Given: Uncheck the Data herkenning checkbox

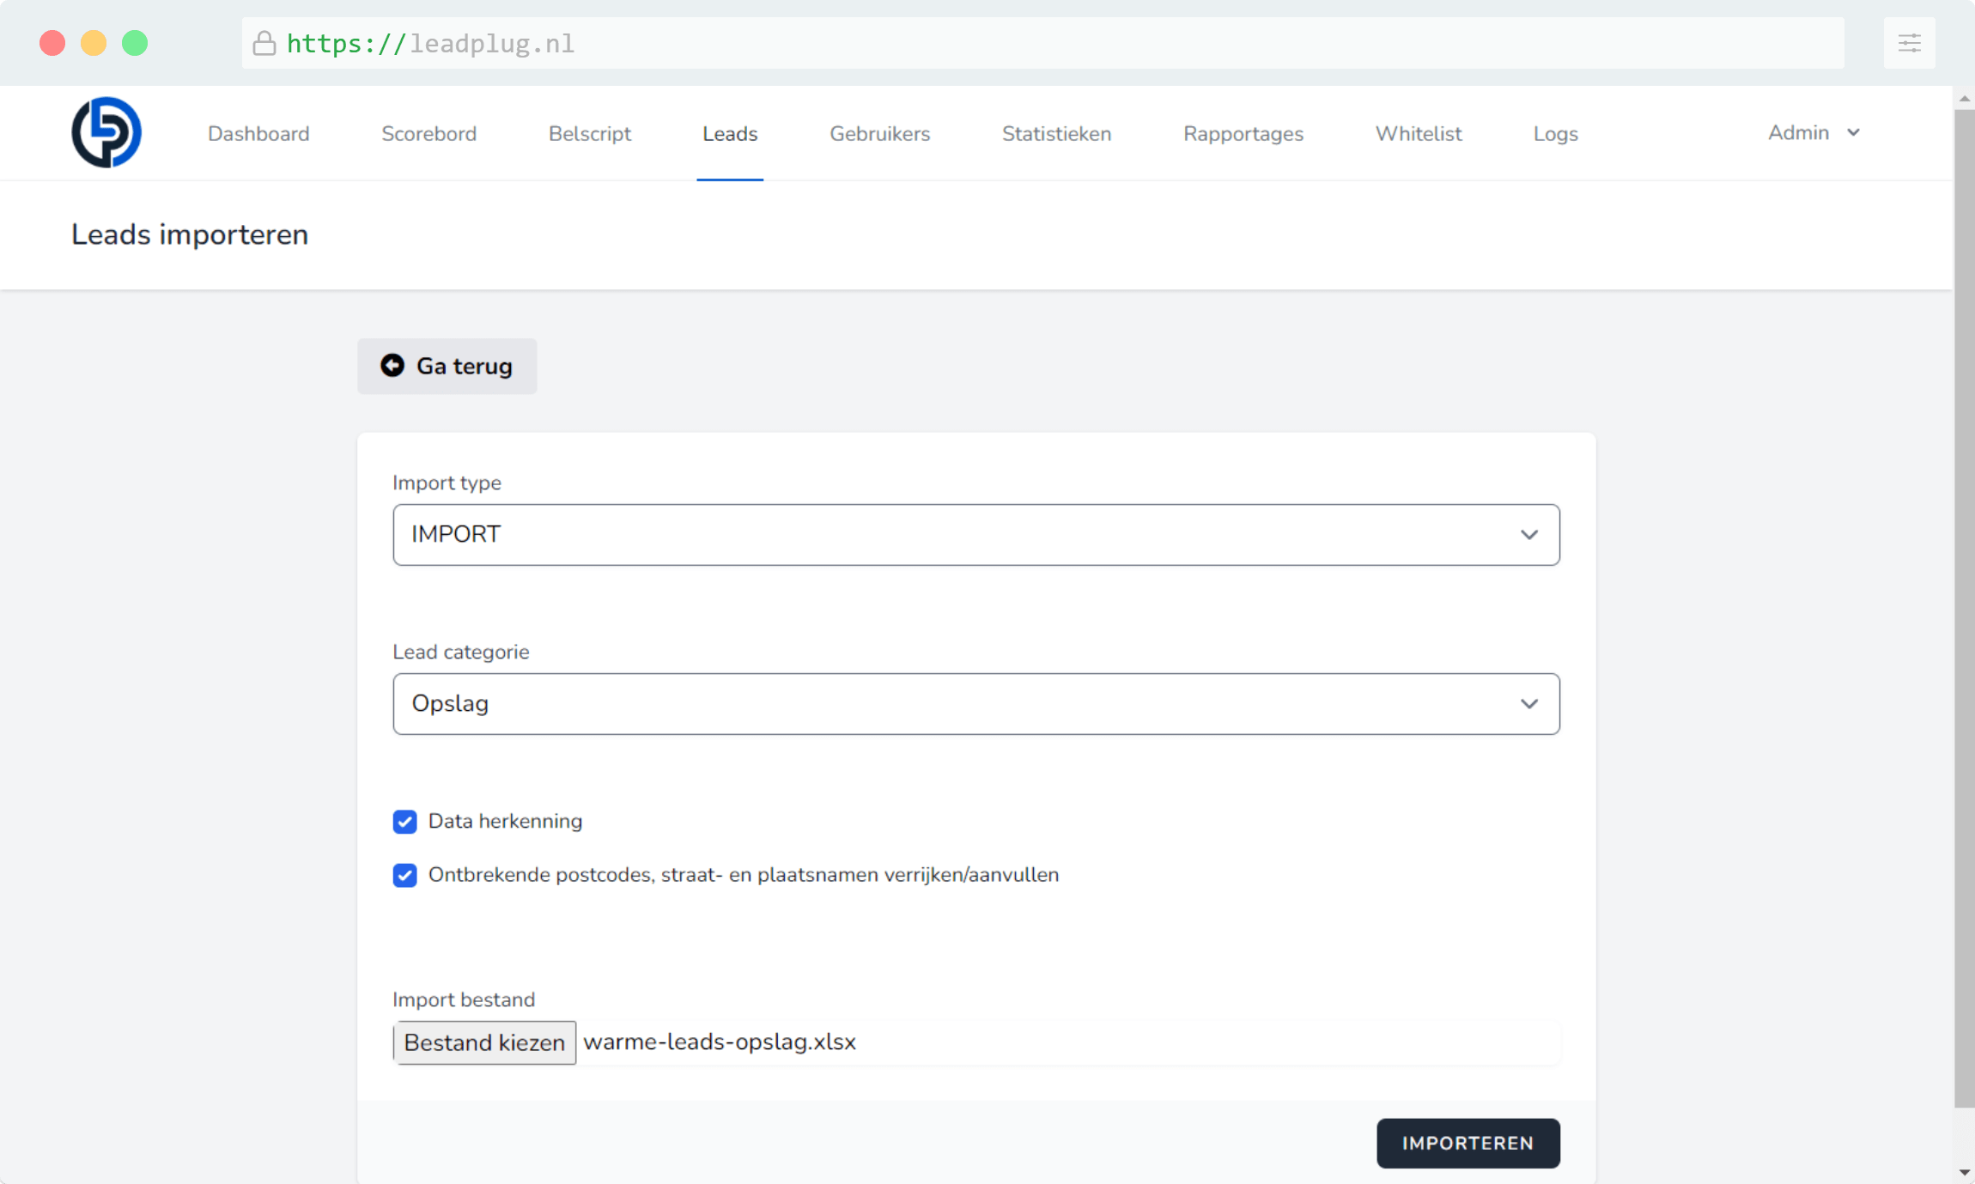Looking at the screenshot, I should point(405,822).
